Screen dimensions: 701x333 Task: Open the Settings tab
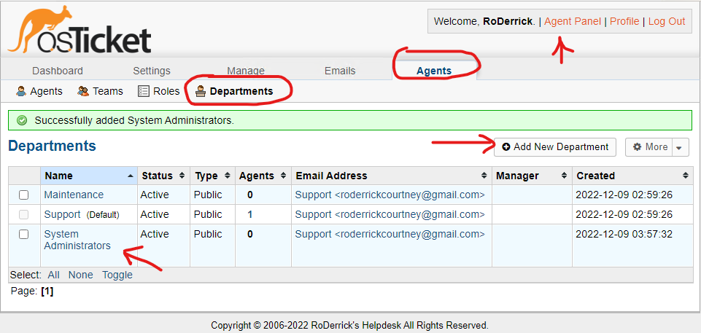152,71
